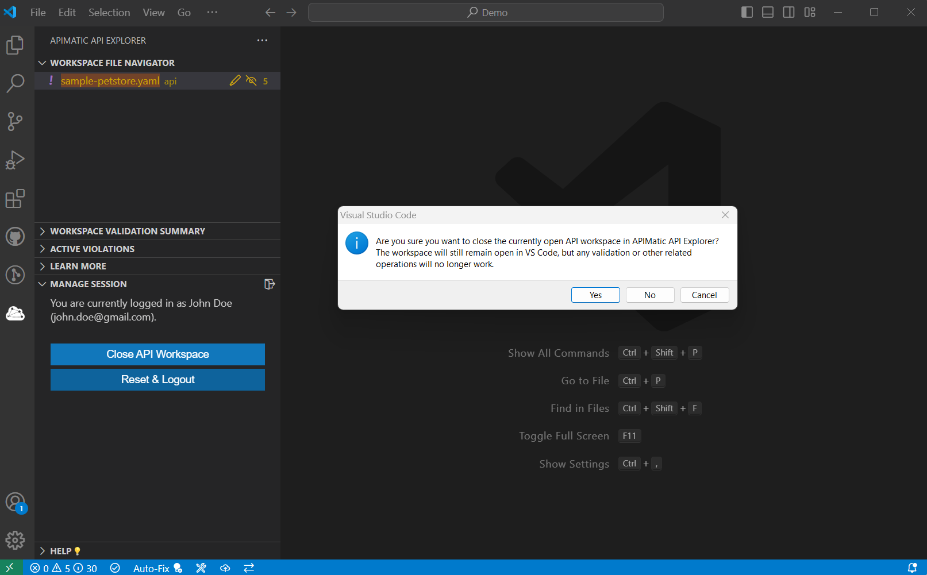Click the Close API Workspace button
This screenshot has width=927, height=575.
[157, 354]
